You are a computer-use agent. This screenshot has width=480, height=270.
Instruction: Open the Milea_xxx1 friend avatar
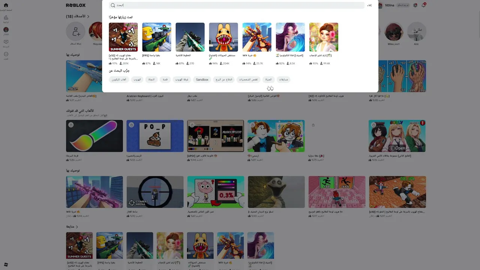click(x=394, y=32)
